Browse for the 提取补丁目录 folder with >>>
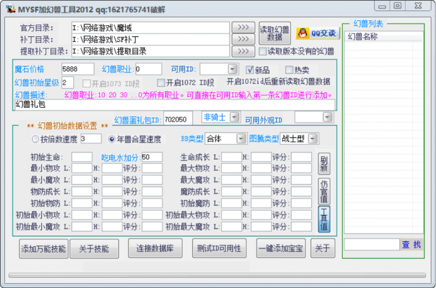Screen dimensions: 436x288 (x=243, y=51)
